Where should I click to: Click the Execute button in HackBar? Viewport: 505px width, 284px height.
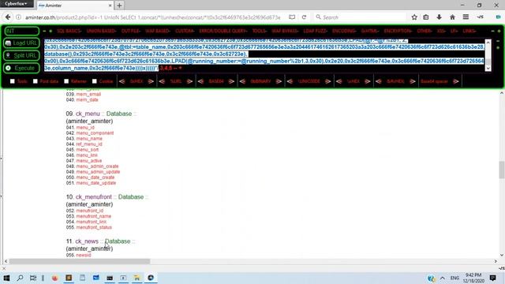tap(21, 68)
